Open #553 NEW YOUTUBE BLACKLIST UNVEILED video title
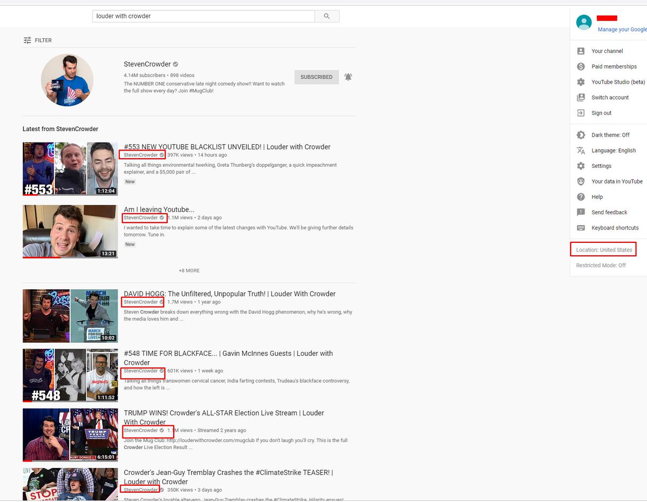 click(227, 147)
